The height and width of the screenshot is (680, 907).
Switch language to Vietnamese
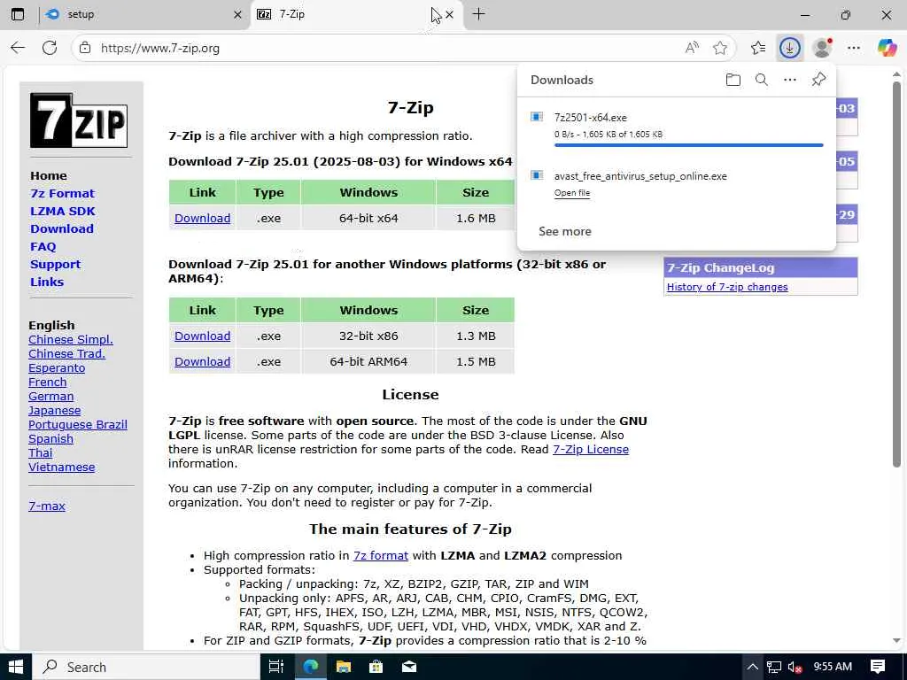coord(61,467)
